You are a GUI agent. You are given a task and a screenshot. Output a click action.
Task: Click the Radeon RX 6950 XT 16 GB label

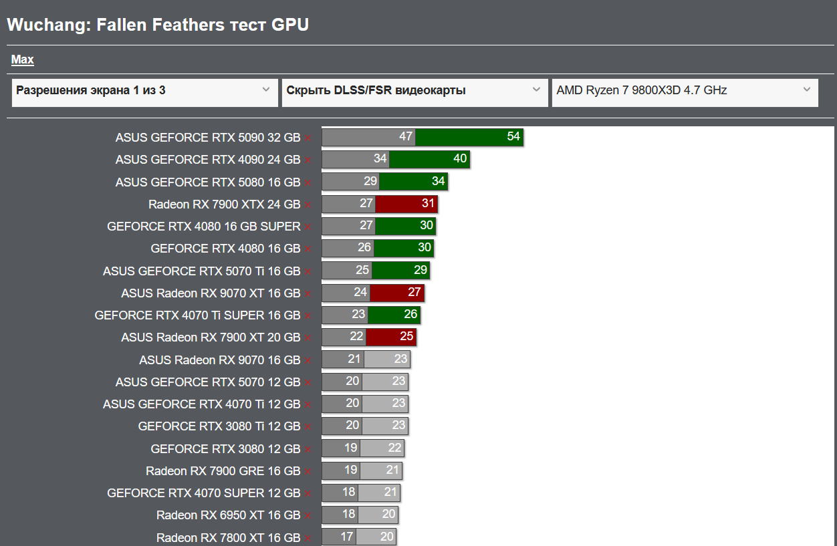coord(229,515)
